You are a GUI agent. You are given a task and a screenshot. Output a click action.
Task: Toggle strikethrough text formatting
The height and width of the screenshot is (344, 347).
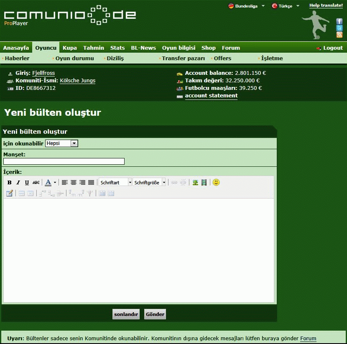36,183
